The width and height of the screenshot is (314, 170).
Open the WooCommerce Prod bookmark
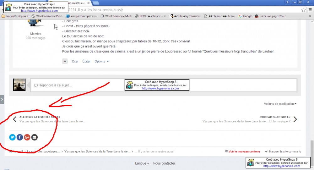(47, 16)
